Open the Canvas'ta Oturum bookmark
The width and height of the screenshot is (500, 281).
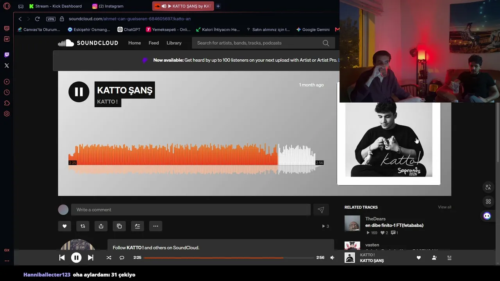pyautogui.click(x=39, y=29)
